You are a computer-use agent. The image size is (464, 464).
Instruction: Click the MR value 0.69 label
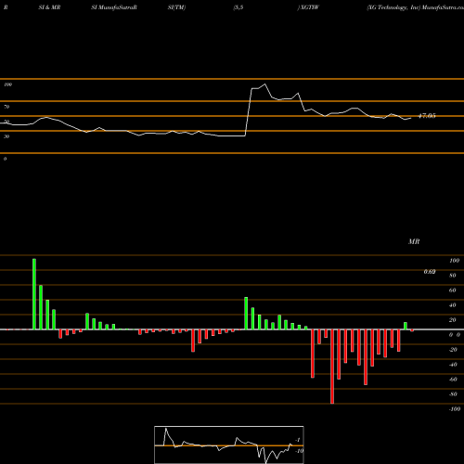[x=430, y=272]
